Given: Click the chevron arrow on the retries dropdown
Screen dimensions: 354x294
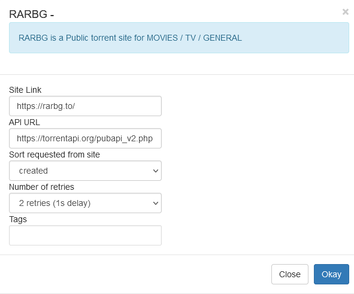Looking at the screenshot, I should point(156,203).
